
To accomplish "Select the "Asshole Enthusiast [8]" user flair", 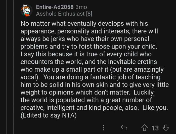I will tap(64, 14).
